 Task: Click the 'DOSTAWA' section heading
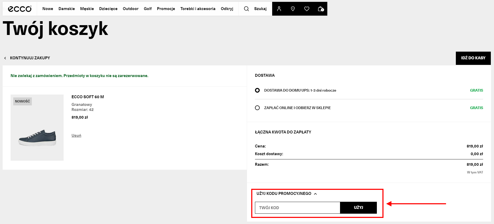pyautogui.click(x=265, y=75)
